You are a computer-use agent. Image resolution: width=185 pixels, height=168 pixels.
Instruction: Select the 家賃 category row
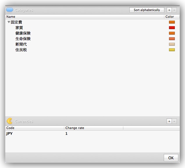pyautogui.click(x=19, y=28)
